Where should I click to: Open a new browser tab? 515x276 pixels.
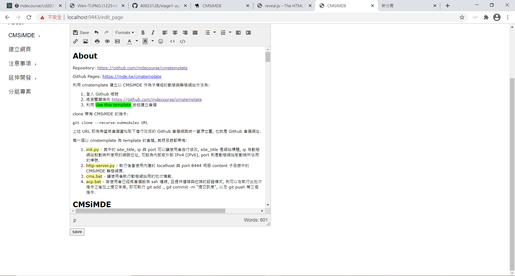447,6
